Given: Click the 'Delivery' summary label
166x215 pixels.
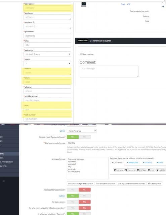Looking at the screenshot, I should pyautogui.click(x=146, y=16).
